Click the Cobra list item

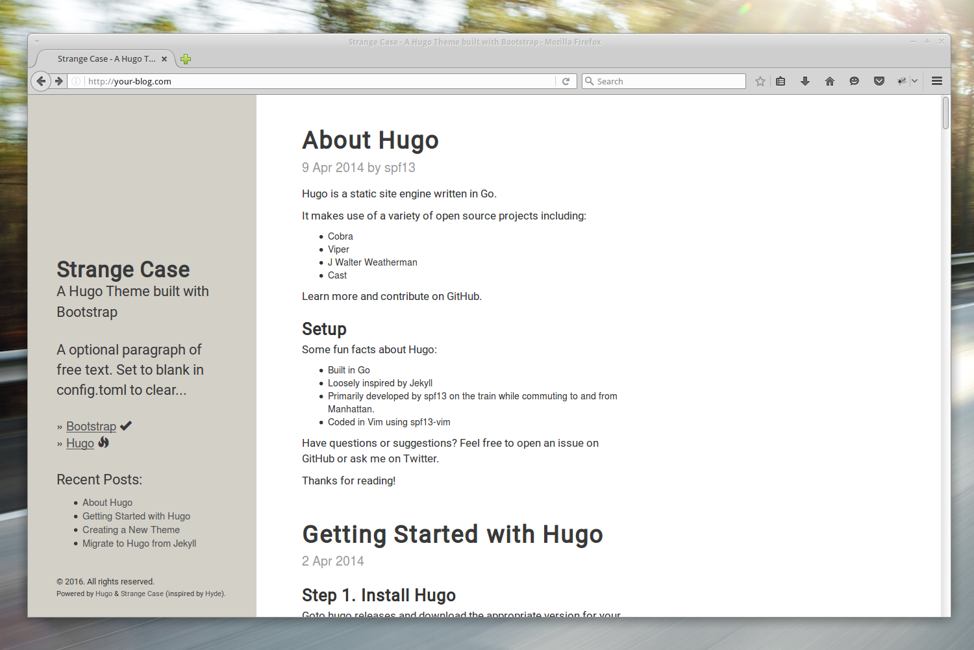pos(340,236)
